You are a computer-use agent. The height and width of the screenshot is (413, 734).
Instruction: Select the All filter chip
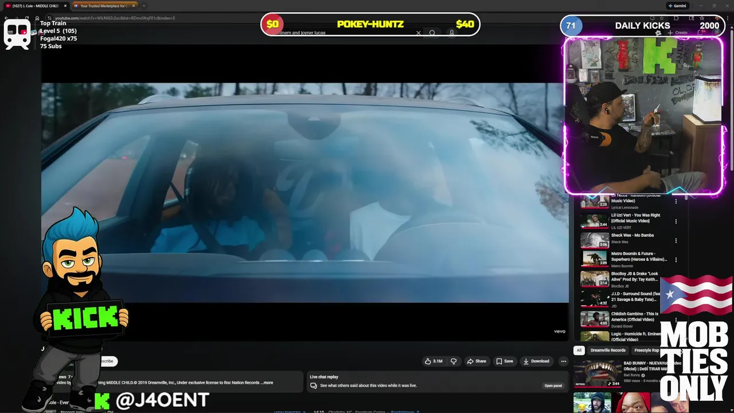pos(579,350)
